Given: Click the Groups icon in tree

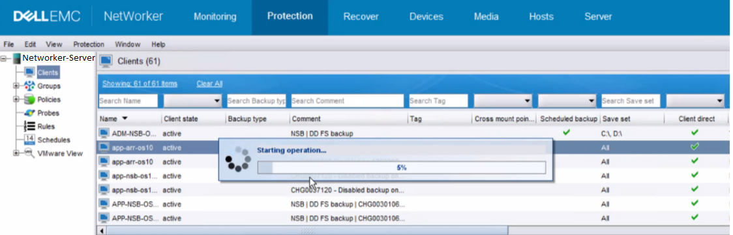Looking at the screenshot, I should tap(29, 86).
